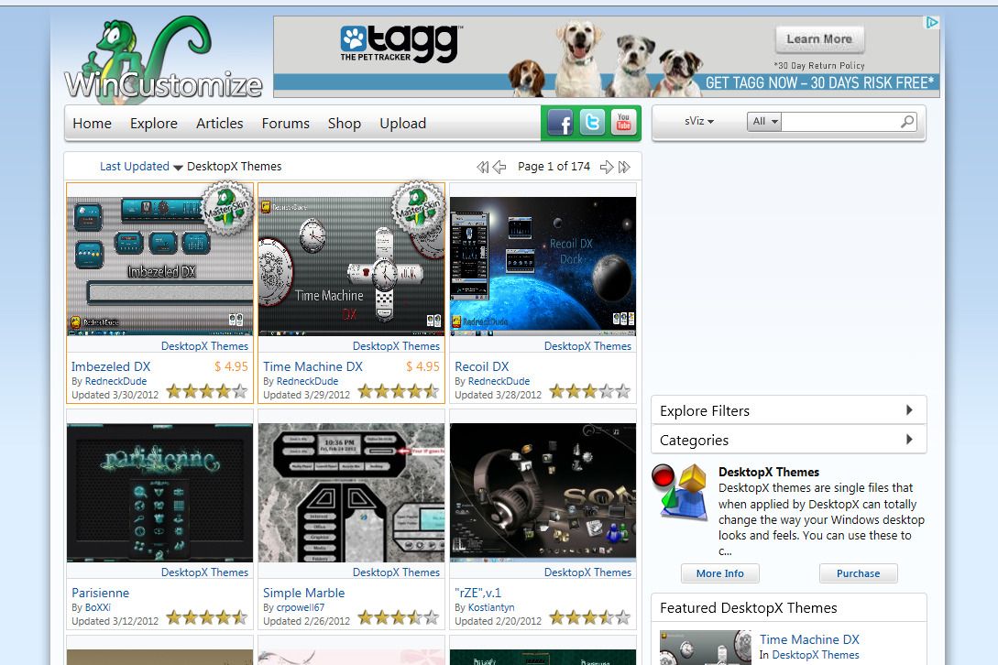The image size is (998, 665).
Task: Click the Purchase button
Action: [858, 573]
